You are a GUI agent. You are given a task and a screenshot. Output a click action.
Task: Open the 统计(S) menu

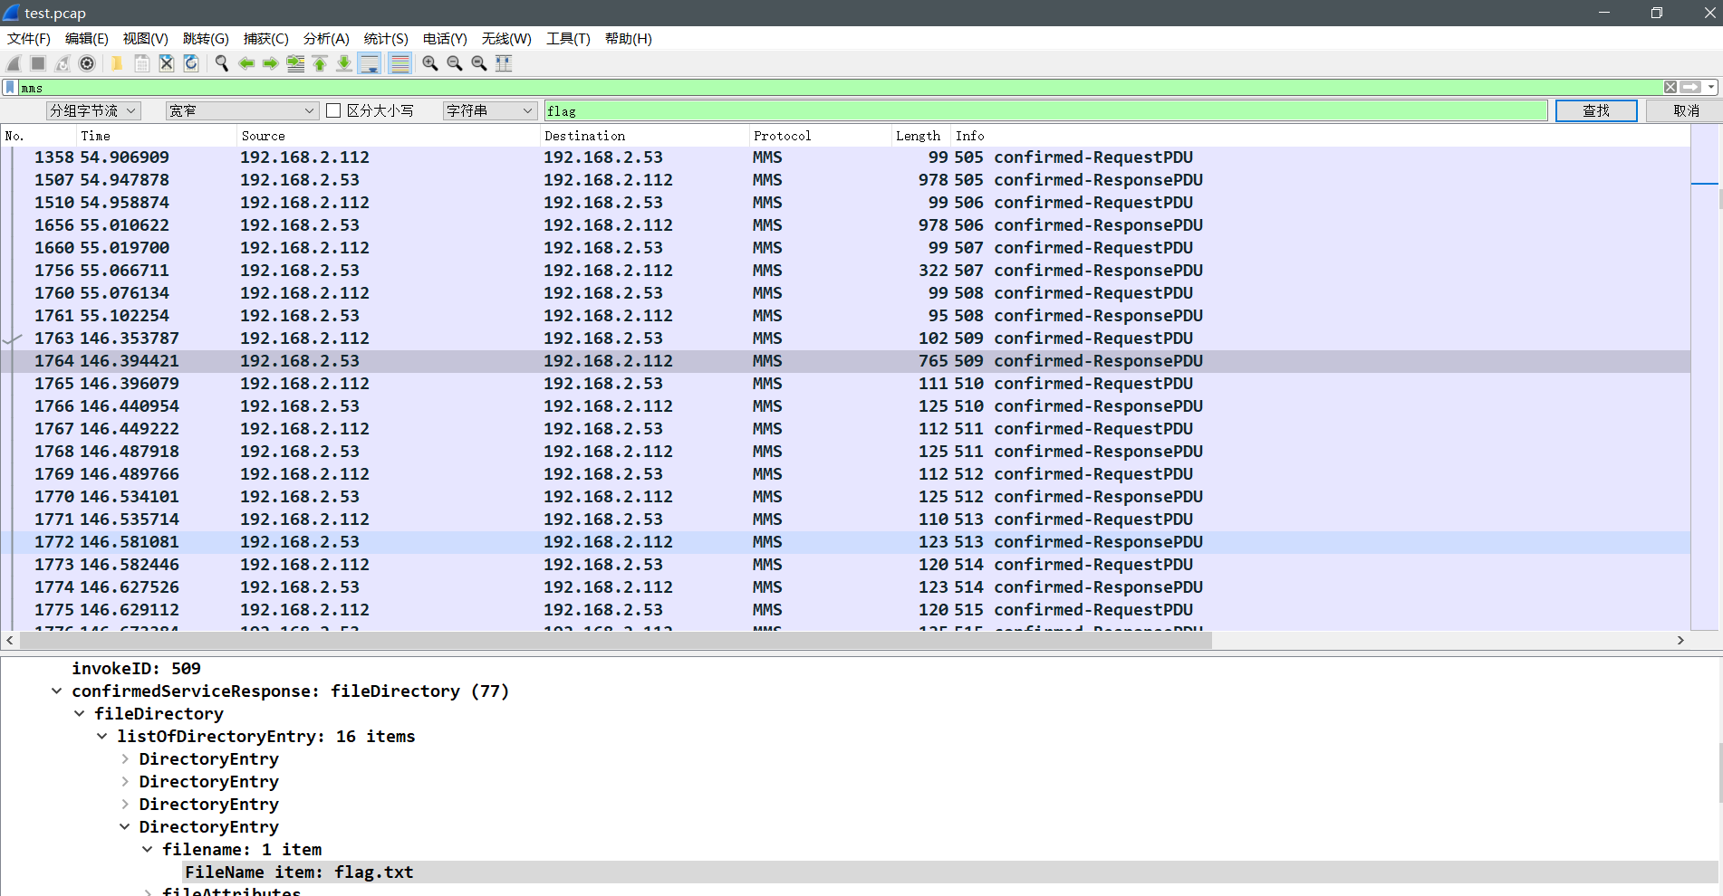point(385,38)
